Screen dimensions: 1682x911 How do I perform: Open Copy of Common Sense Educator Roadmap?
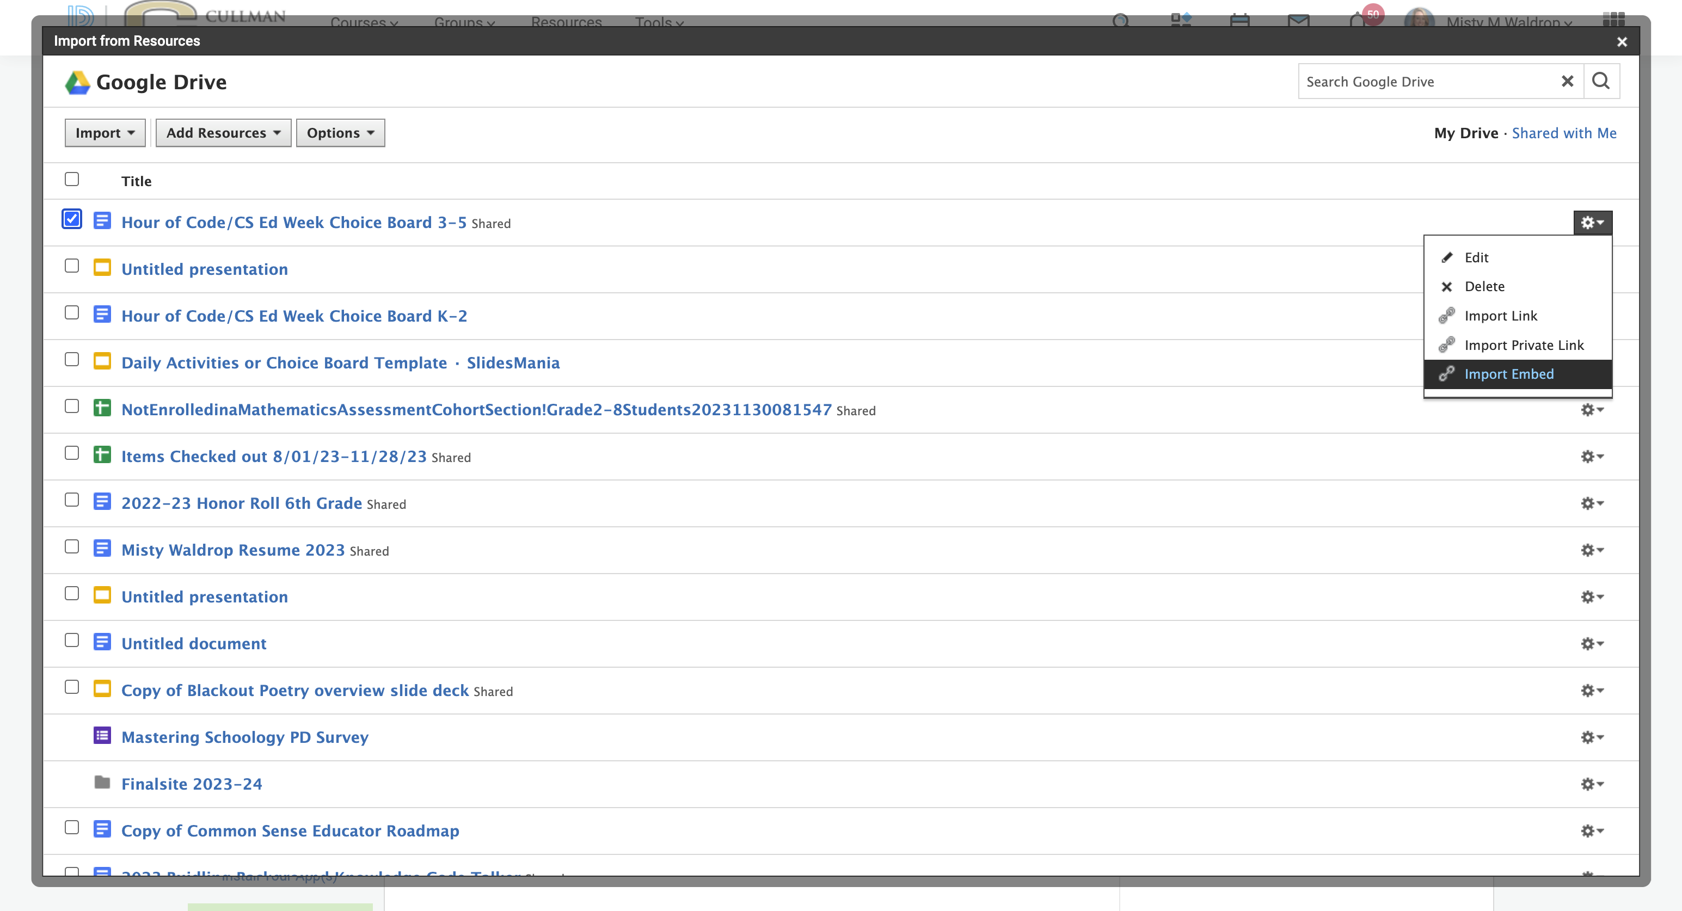coord(291,831)
